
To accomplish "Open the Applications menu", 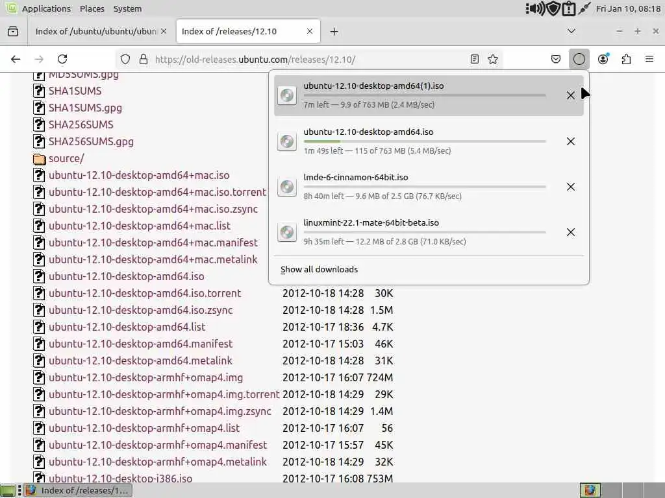I will [x=46, y=8].
